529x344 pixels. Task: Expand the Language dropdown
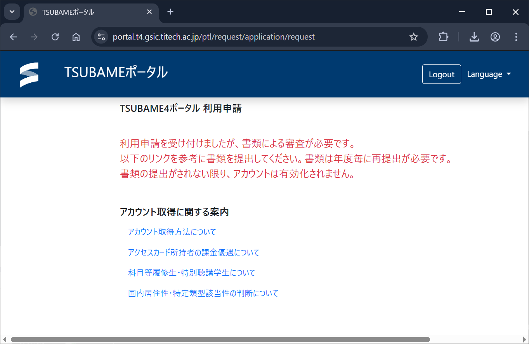pos(489,74)
